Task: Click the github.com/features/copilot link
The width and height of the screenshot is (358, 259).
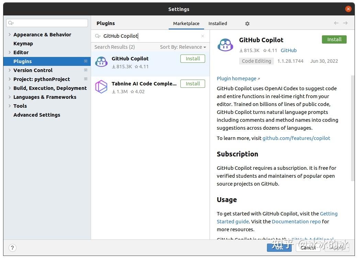Action: 296,138
